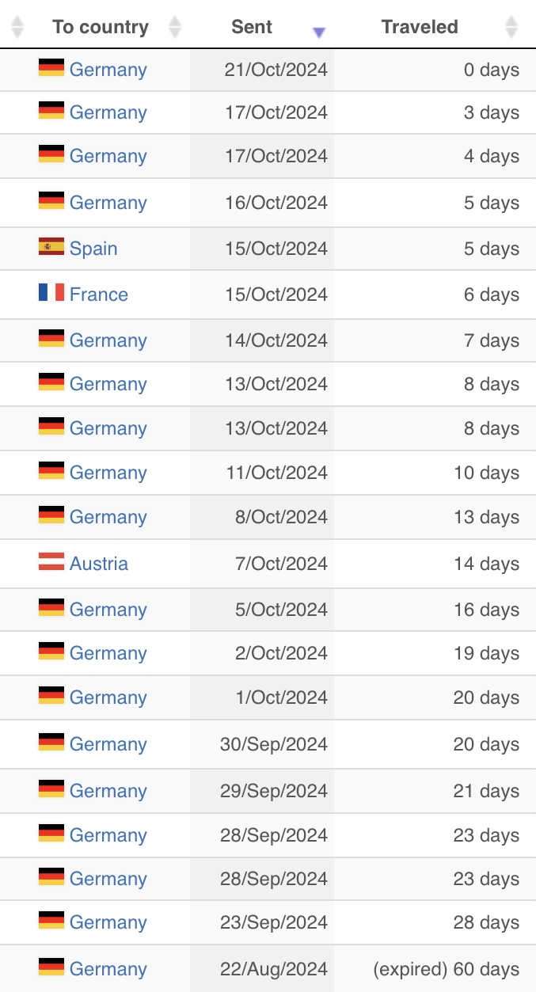Toggle sort arrows right of To country
Viewport: 536px width, 992px height.
[x=175, y=27]
